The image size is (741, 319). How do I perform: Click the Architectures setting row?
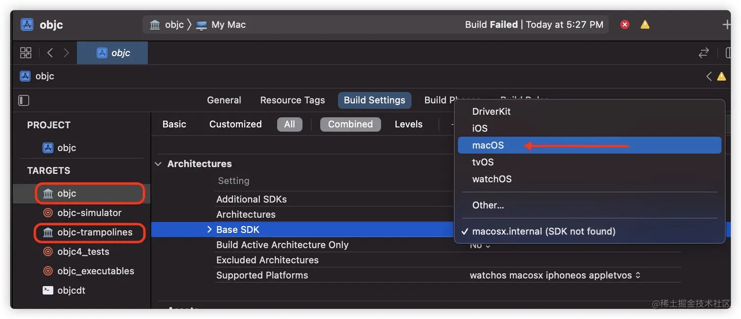pyautogui.click(x=246, y=214)
